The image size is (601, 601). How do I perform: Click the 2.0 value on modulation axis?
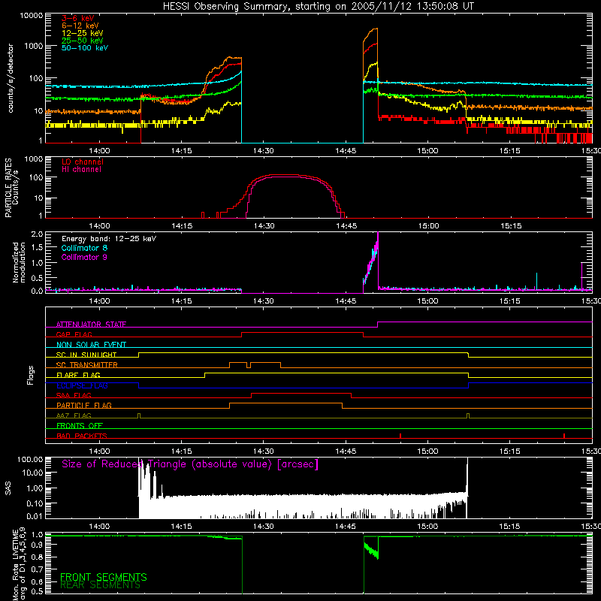37,234
